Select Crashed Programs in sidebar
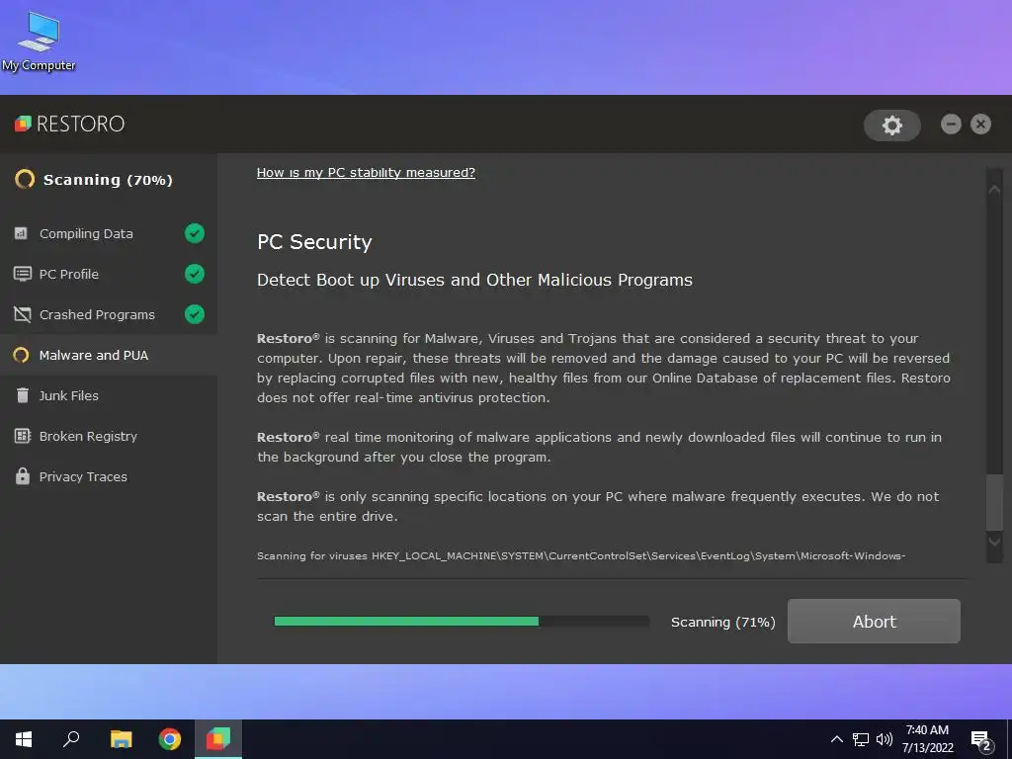 [x=109, y=315]
